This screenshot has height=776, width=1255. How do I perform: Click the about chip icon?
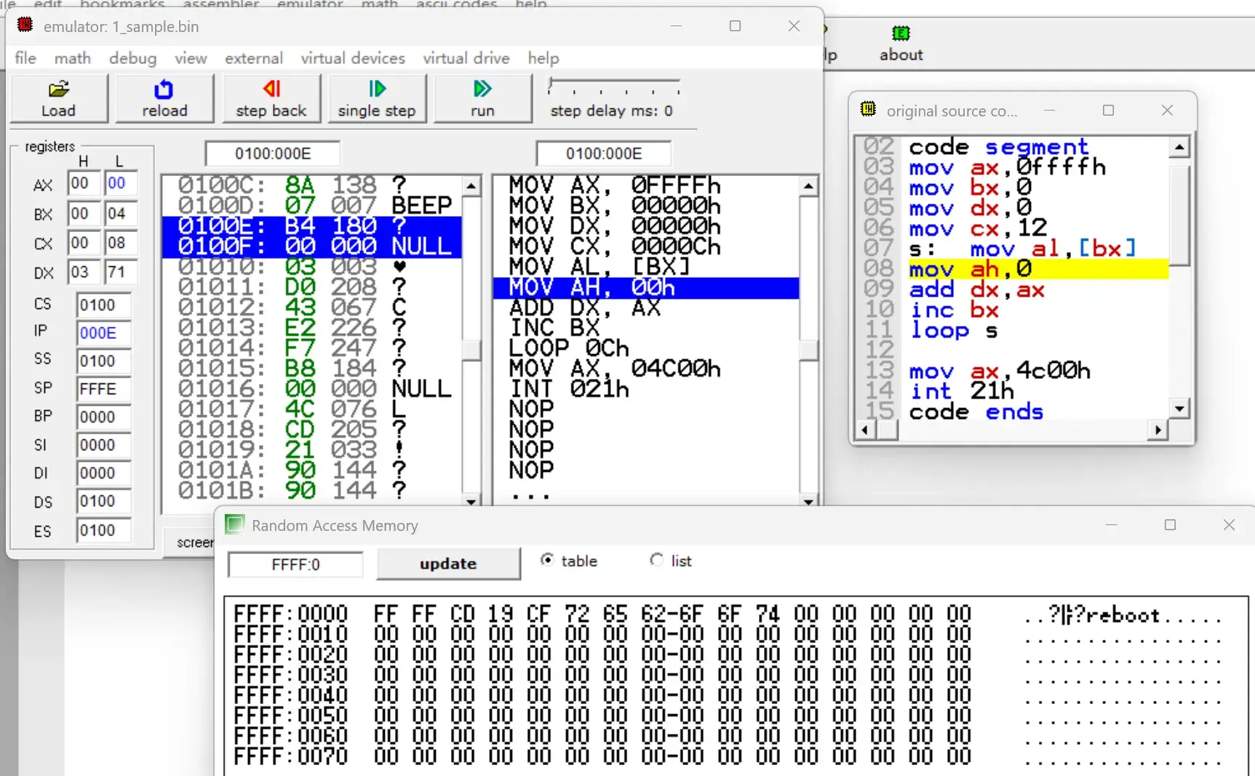point(901,33)
